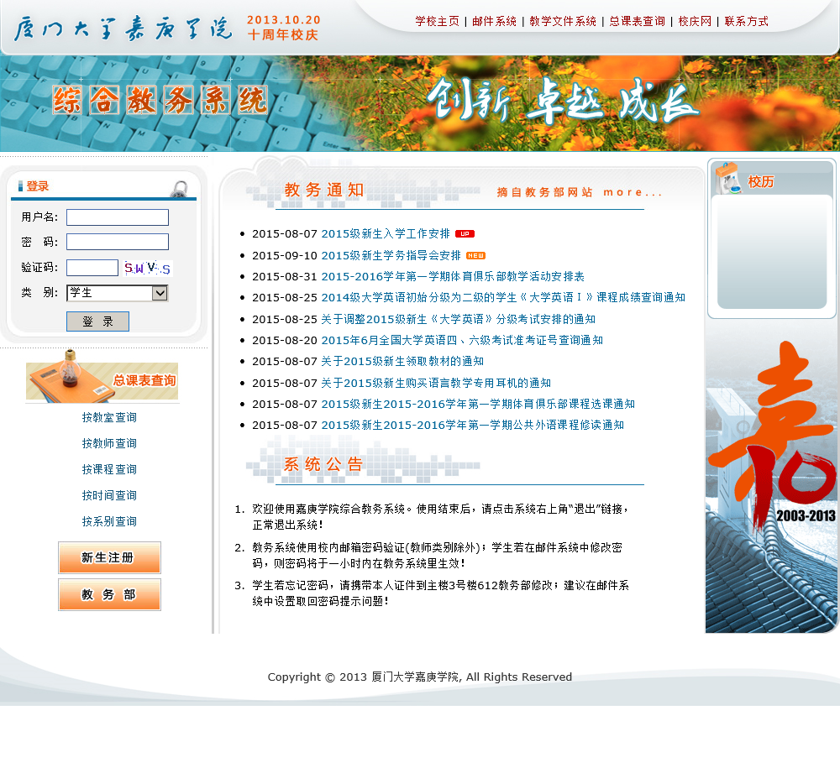Open 按教师查询 timetable lookup
The width and height of the screenshot is (840, 763).
pos(108,443)
